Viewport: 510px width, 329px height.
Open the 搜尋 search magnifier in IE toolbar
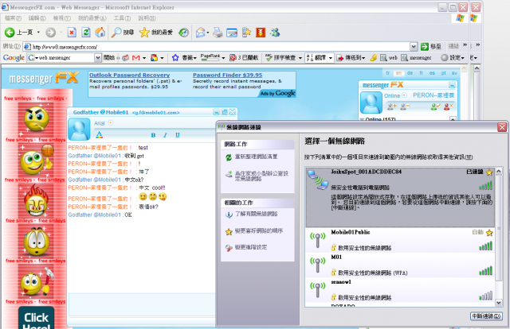click(x=123, y=32)
